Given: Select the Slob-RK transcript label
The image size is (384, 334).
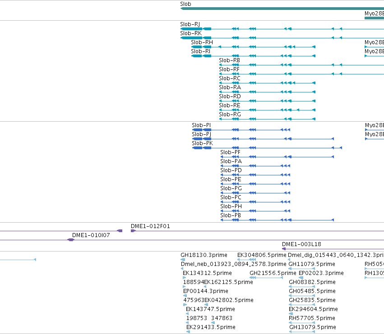Looking at the screenshot, I should click(191, 33).
